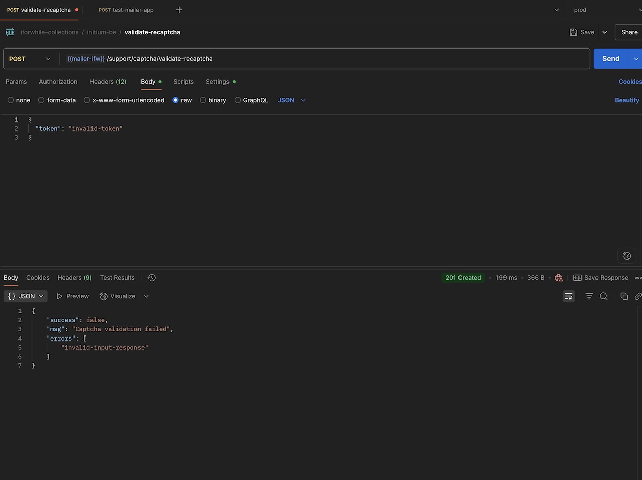The width and height of the screenshot is (642, 480).
Task: Switch to the Authorization tab
Action: point(58,82)
